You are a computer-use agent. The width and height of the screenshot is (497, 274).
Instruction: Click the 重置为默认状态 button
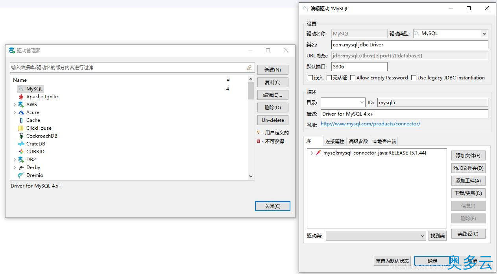(392, 261)
